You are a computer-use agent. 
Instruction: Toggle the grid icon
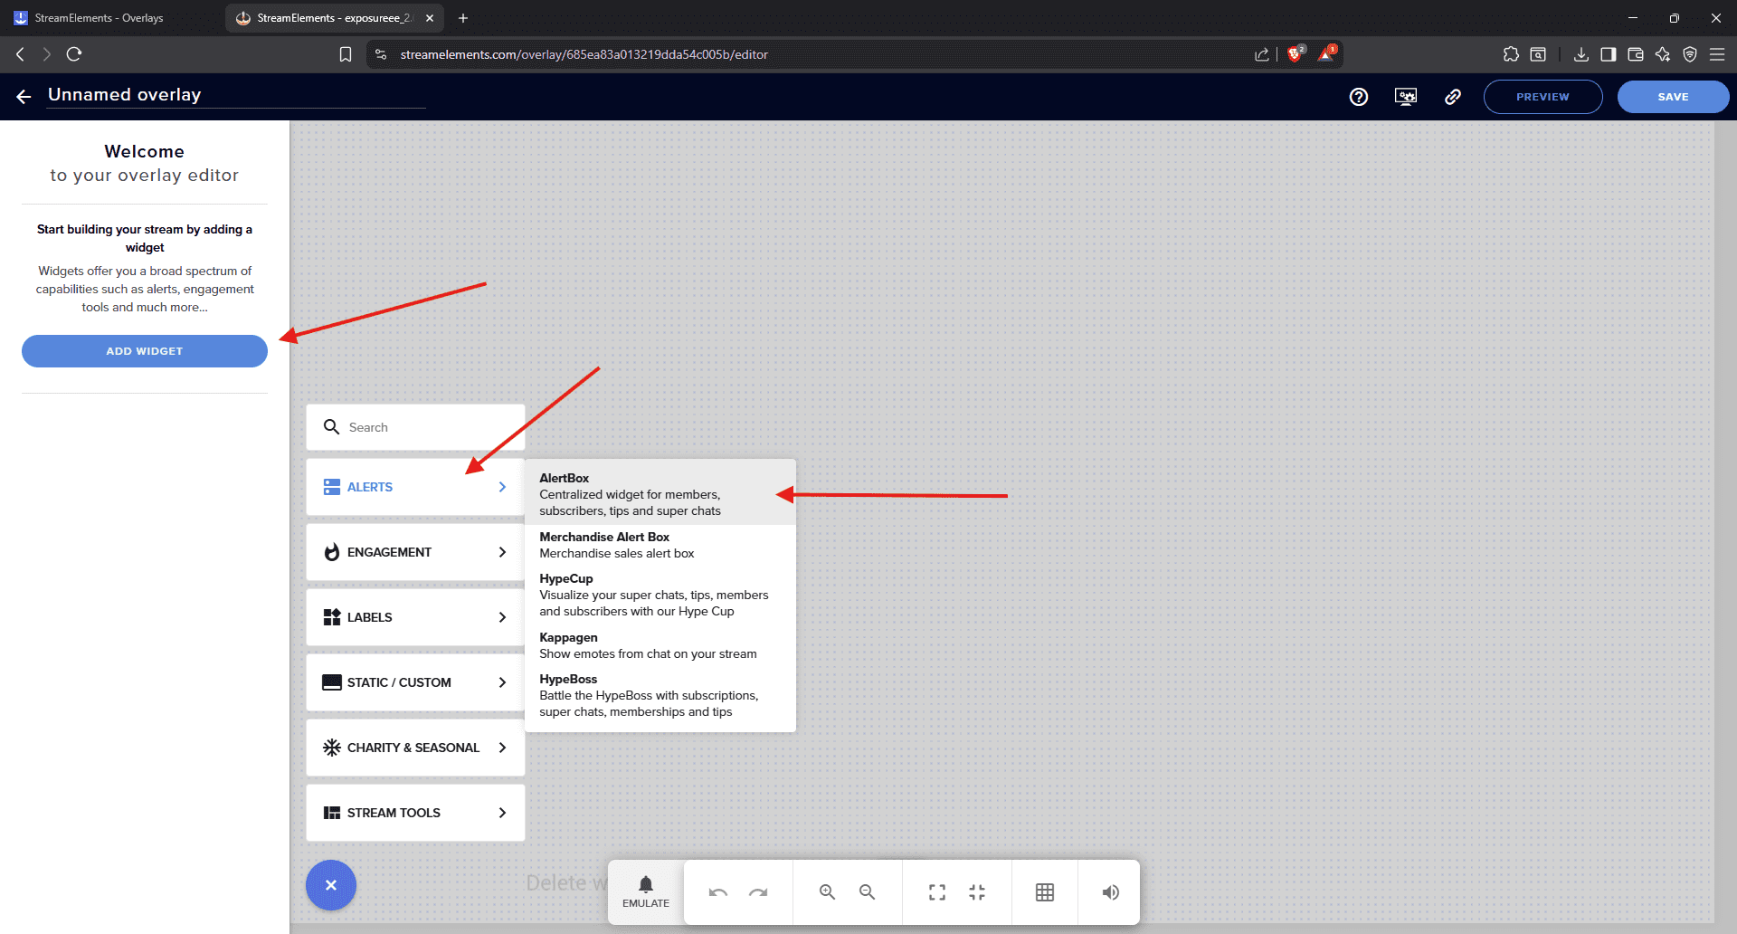coord(1045,892)
